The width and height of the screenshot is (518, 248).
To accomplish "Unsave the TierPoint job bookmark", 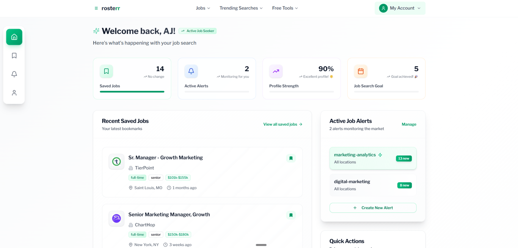I will (x=291, y=158).
